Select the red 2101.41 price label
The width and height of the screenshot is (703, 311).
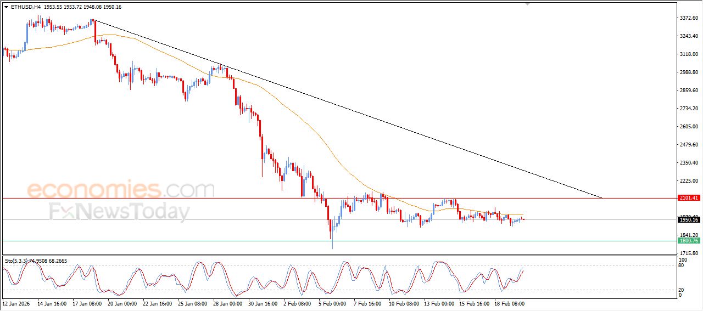click(x=689, y=198)
